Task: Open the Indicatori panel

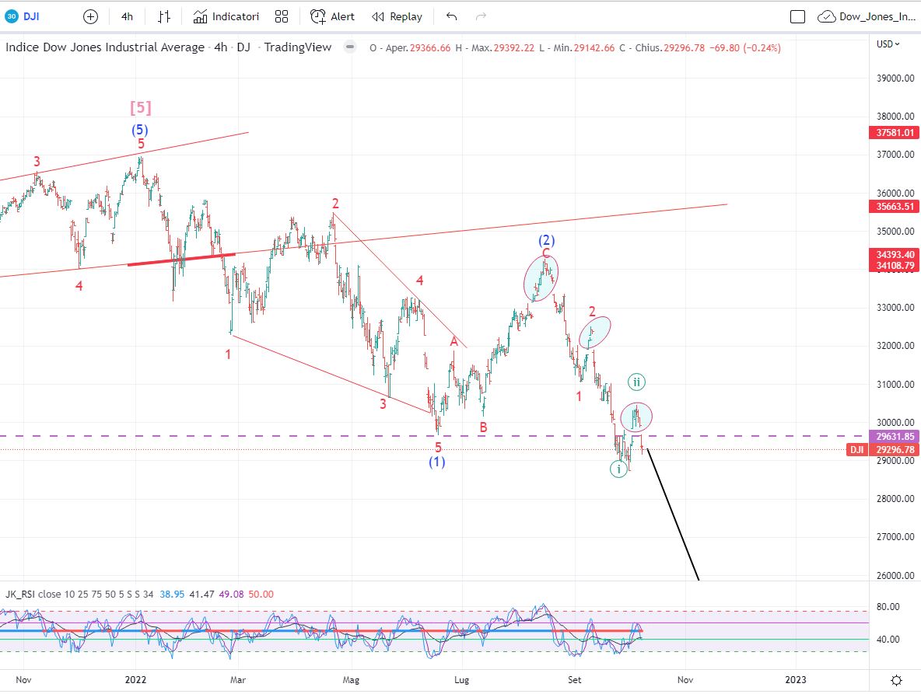Action: pos(226,16)
